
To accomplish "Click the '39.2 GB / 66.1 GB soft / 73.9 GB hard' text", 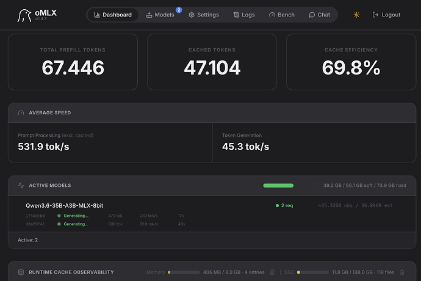I will click(x=365, y=186).
